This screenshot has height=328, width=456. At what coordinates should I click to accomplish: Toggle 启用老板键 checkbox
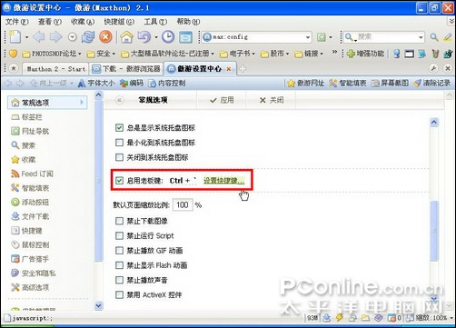(x=119, y=181)
